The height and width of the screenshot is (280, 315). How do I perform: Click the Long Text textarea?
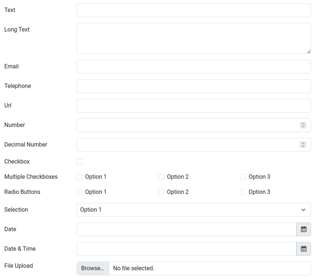pyautogui.click(x=194, y=38)
